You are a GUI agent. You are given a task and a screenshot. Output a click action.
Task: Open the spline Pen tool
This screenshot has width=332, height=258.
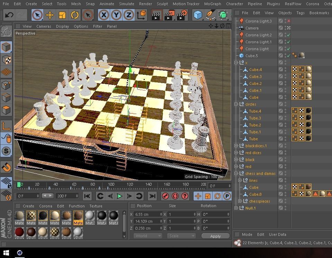pyautogui.click(x=210, y=15)
